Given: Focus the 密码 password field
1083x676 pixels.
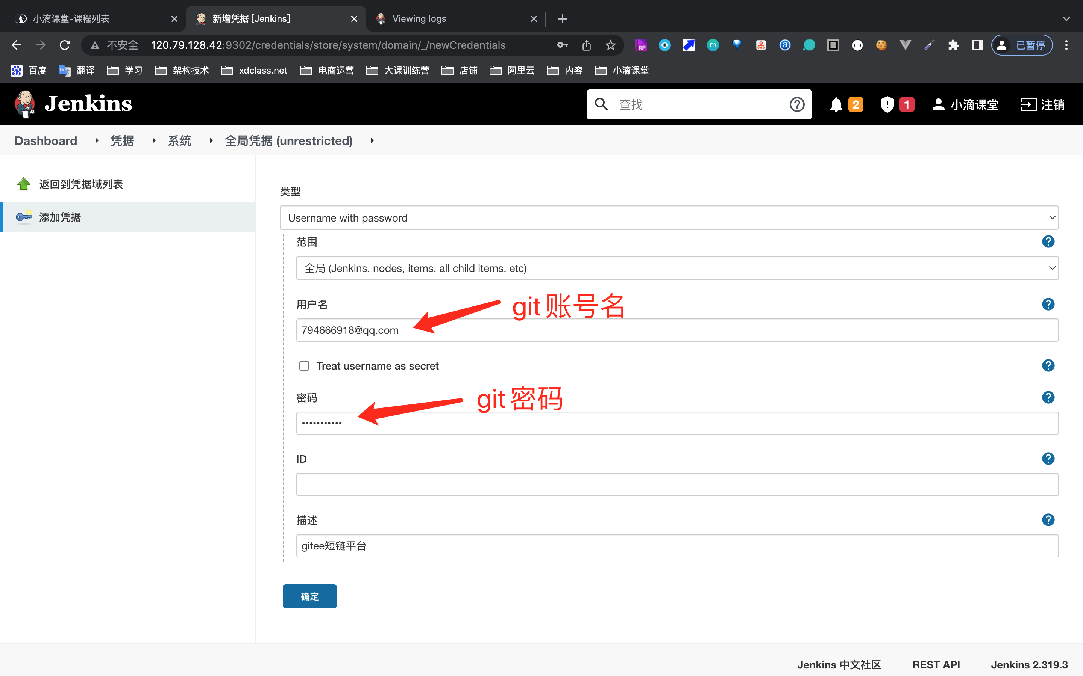Looking at the screenshot, I should (677, 423).
